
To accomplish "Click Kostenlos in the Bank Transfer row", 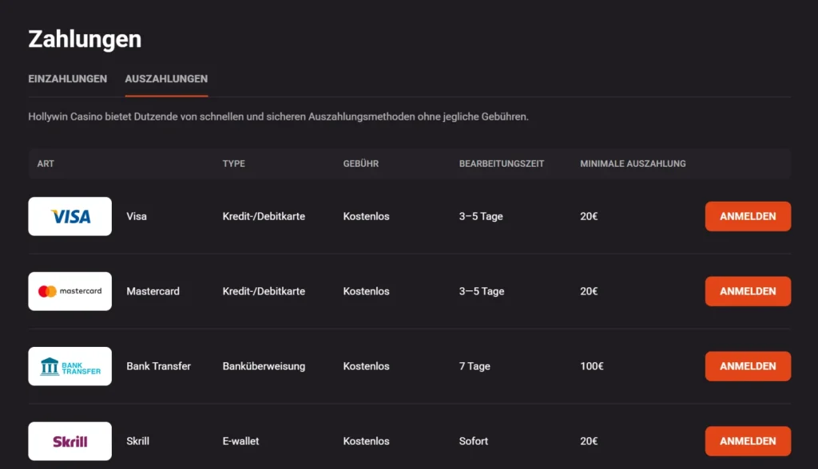I will point(366,366).
